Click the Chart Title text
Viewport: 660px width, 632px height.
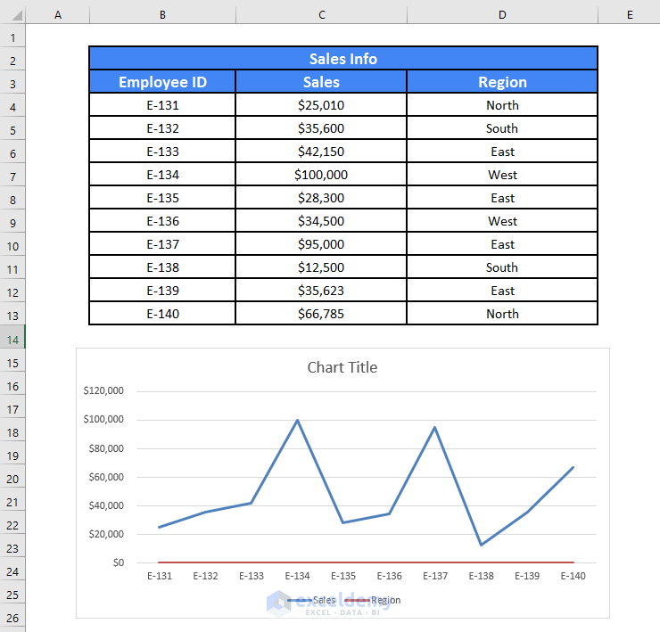(342, 367)
